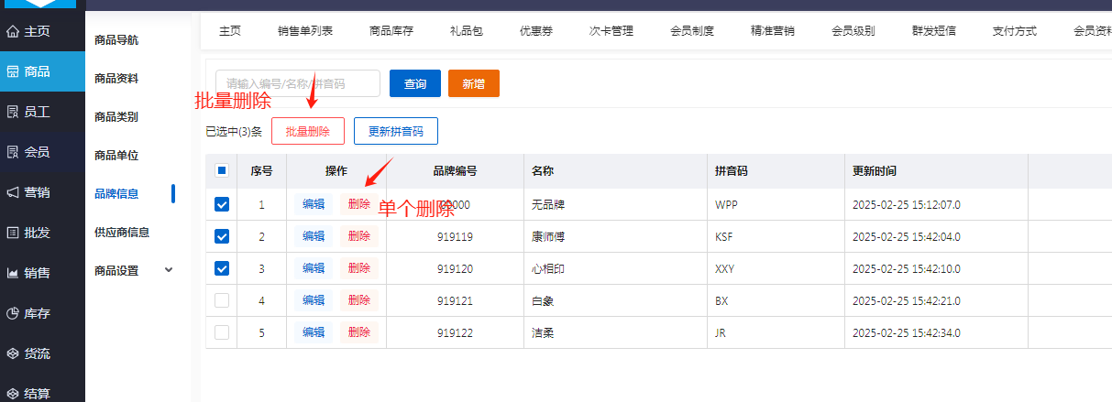
Task: Check the checkbox for row 白象
Action: [x=222, y=300]
